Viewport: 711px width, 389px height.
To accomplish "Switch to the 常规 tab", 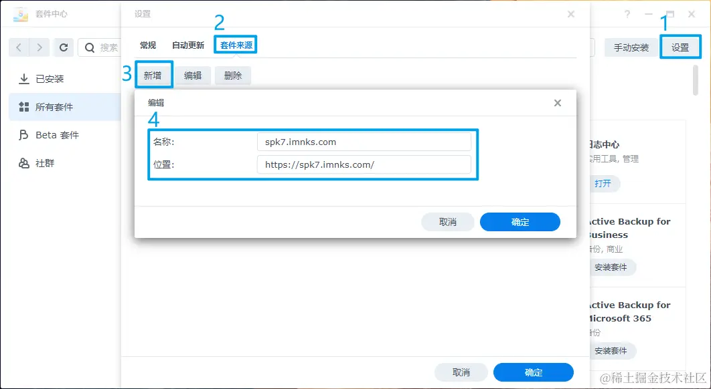I will (x=147, y=45).
